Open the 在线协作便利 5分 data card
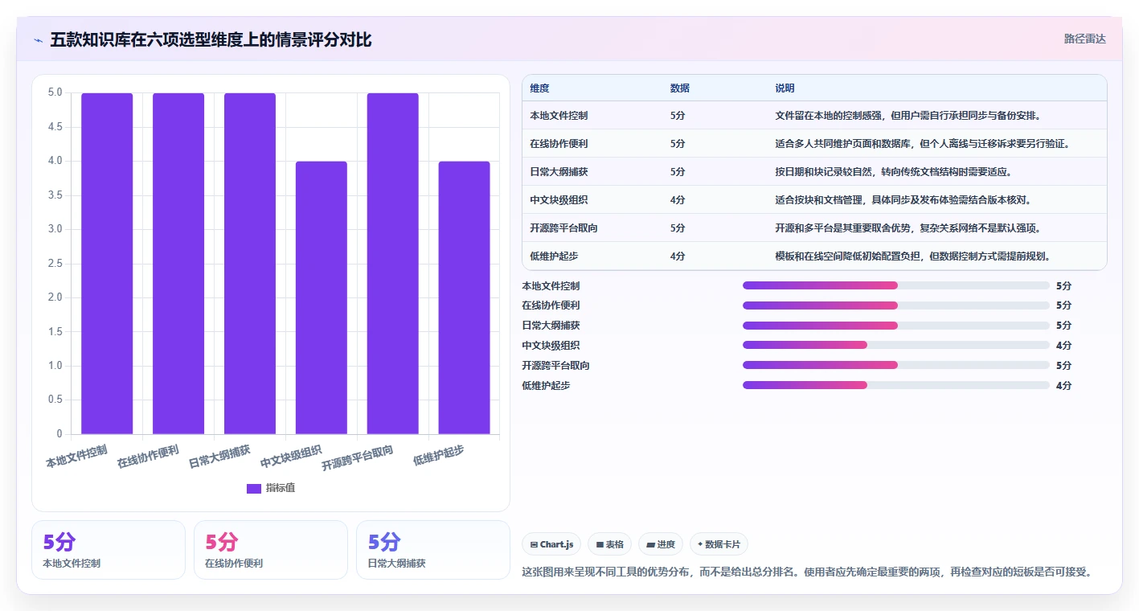The height and width of the screenshot is (611, 1139). [x=271, y=550]
